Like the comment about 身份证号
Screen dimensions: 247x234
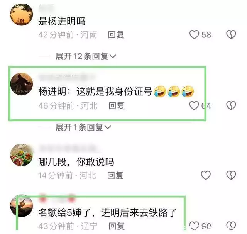click(x=194, y=105)
